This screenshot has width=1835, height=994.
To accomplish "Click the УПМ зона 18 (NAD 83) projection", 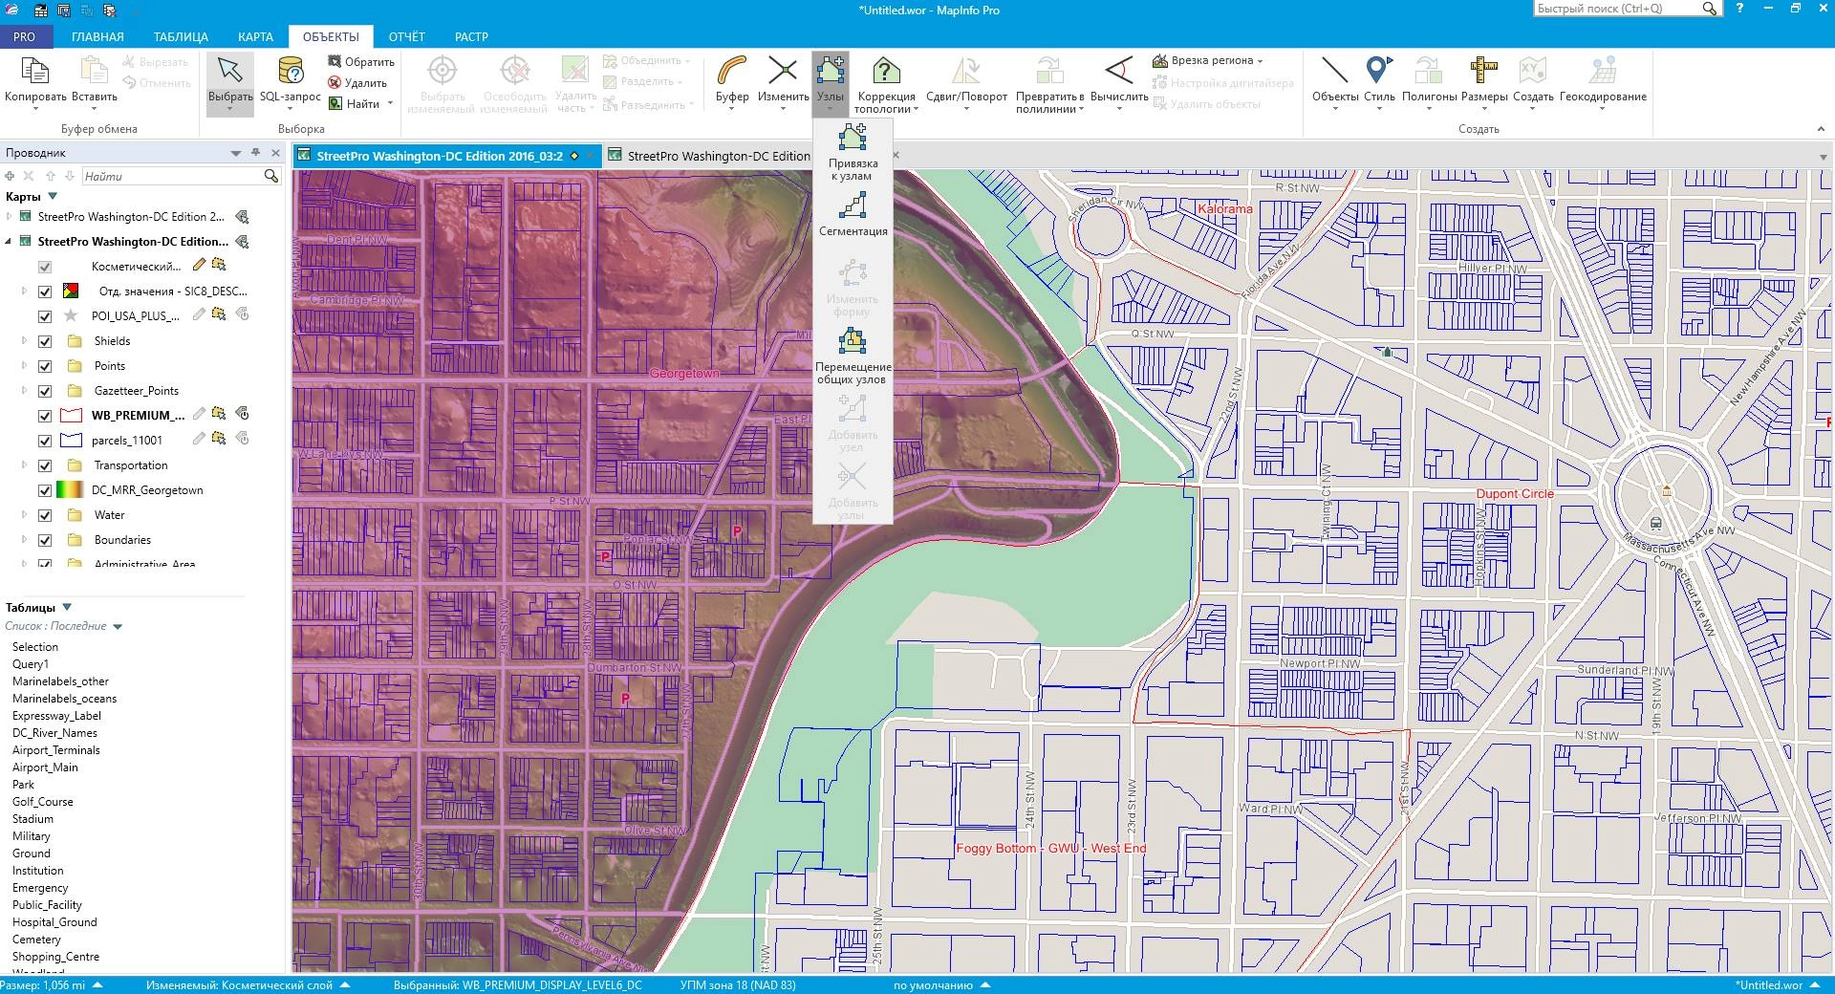I will click(737, 984).
